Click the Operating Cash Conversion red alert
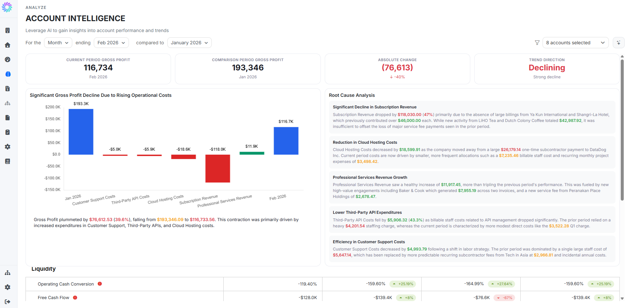Image resolution: width=627 pixels, height=308 pixels. point(100,284)
